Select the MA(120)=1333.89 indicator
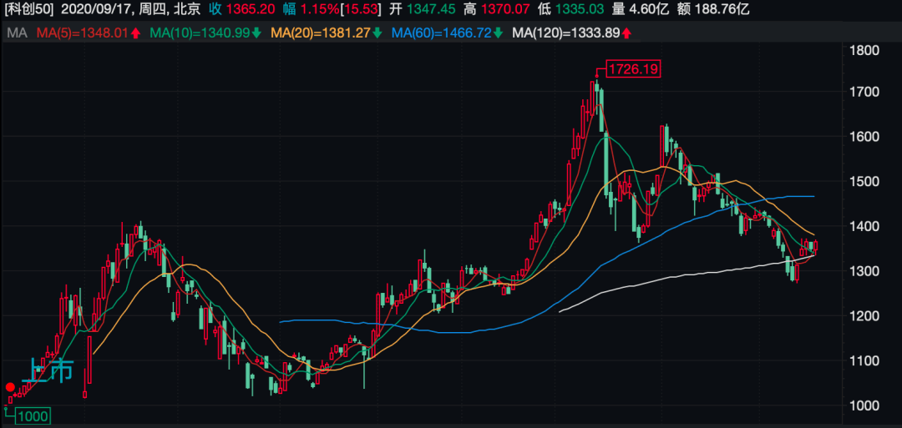The image size is (902, 428). (565, 33)
